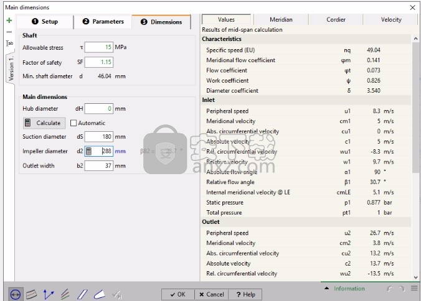Click the Flow coefficient φt row
This screenshot has height=301, width=421.
click(x=306, y=70)
